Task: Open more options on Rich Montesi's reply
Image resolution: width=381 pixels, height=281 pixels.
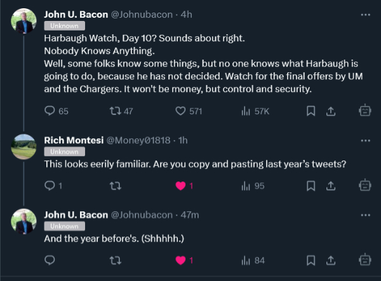Action: point(364,140)
